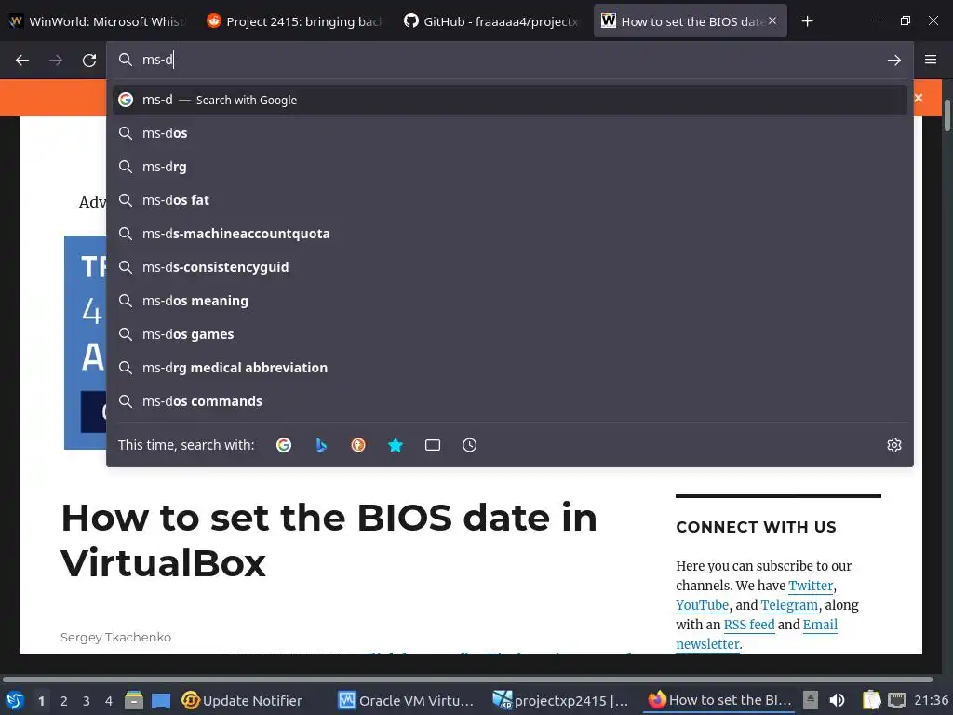This screenshot has width=953, height=715.
Task: Click author name Sergey Tkachenko
Action: (x=115, y=637)
